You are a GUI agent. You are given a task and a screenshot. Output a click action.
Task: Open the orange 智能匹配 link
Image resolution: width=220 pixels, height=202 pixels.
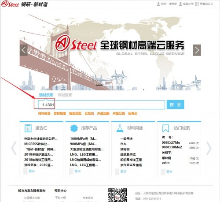pyautogui.click(x=75, y=113)
